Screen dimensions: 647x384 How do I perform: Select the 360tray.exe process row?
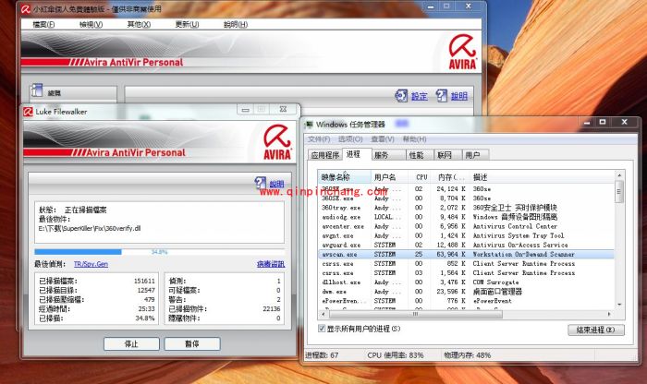[466, 208]
